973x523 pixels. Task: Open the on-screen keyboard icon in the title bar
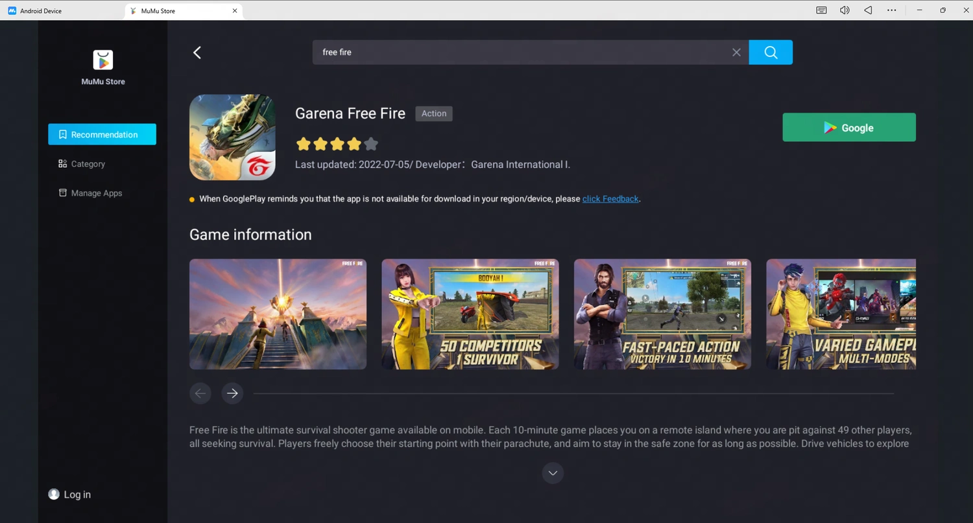pos(821,10)
